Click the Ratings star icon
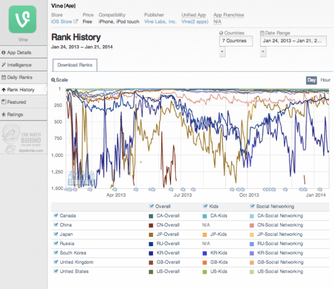The height and width of the screenshot is (289, 334). pyautogui.click(x=4, y=114)
